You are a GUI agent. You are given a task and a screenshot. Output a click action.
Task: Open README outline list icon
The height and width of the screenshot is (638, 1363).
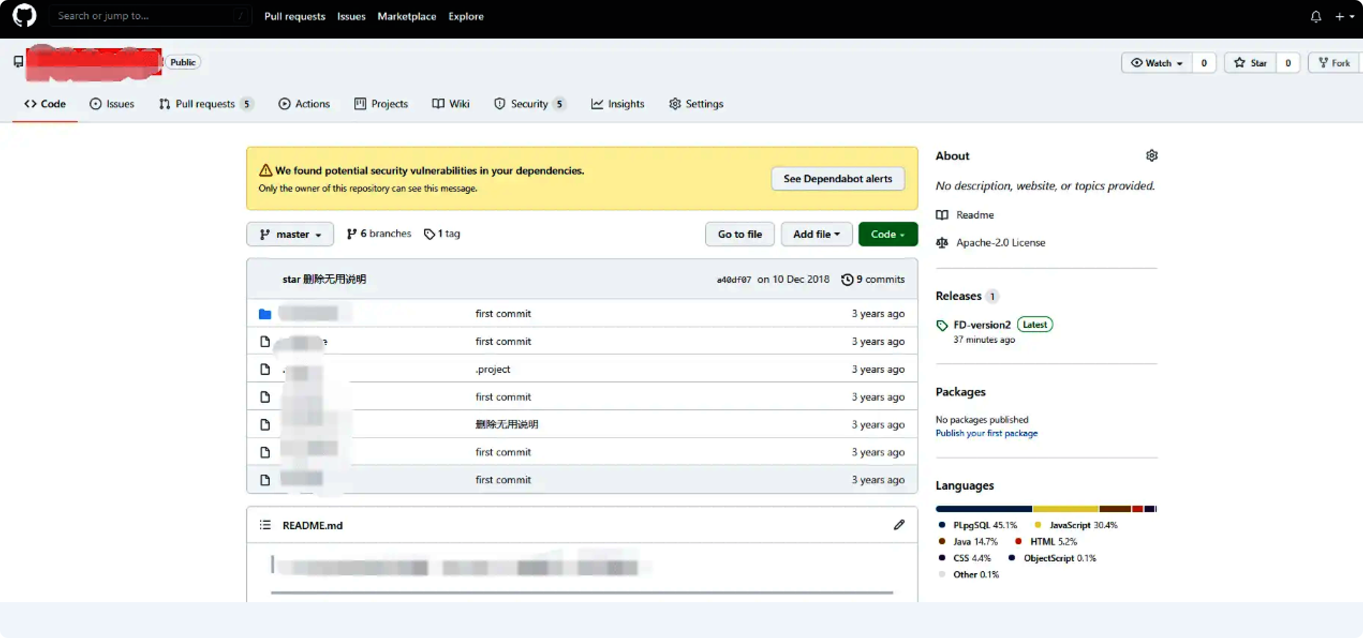point(265,525)
